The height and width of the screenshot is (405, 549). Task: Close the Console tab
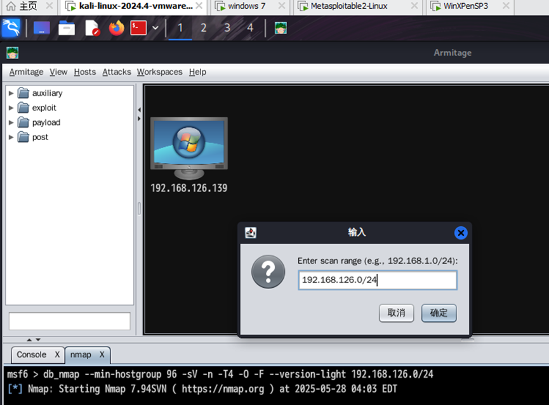57,355
